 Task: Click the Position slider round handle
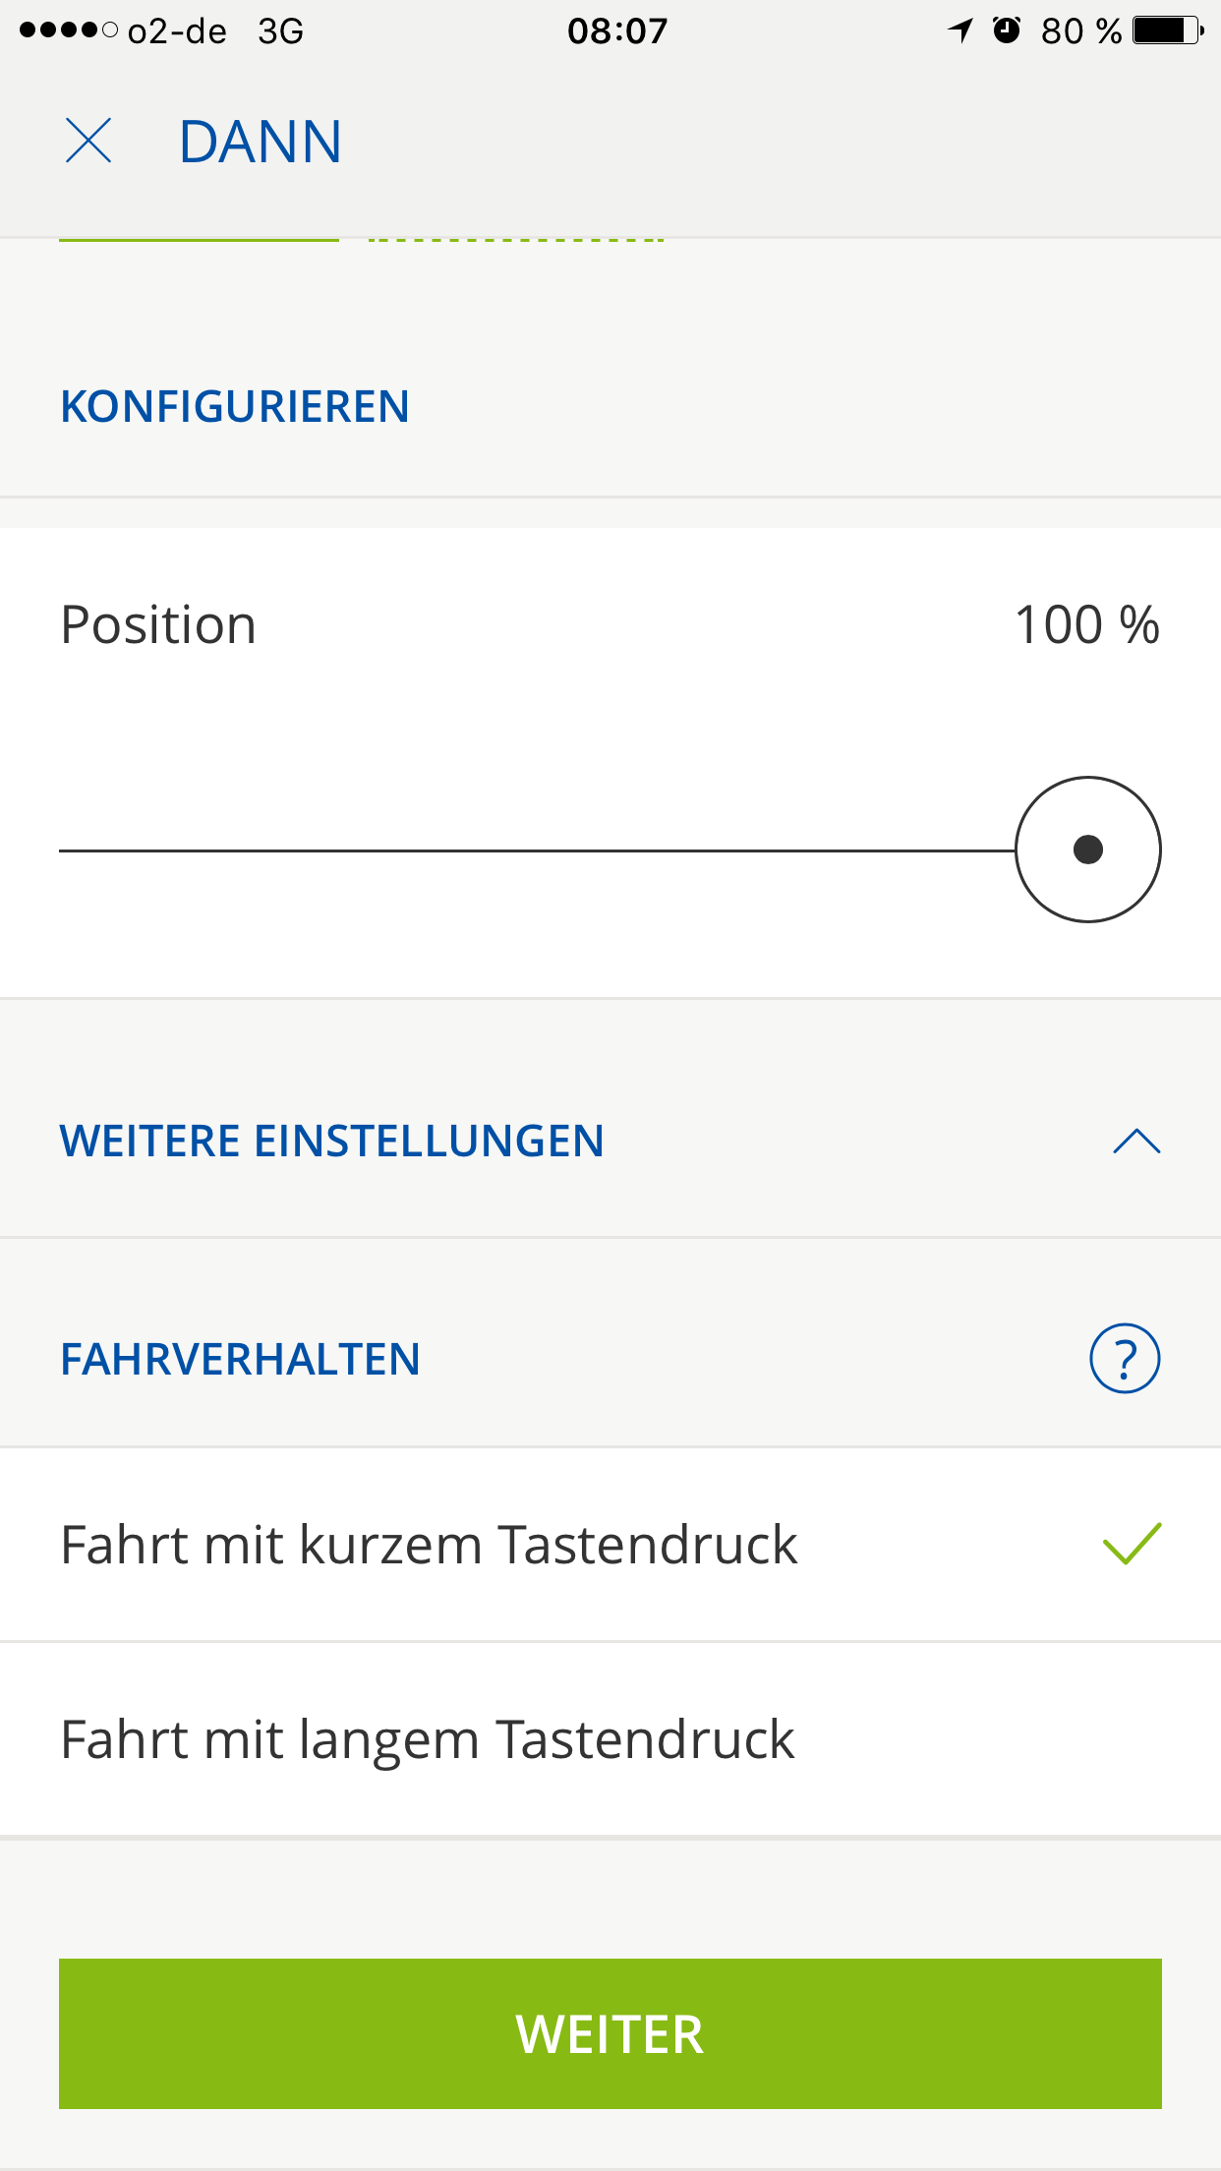point(1087,850)
